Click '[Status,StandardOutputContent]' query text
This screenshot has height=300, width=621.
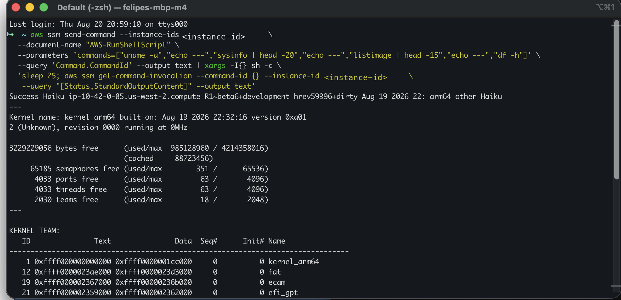124,86
